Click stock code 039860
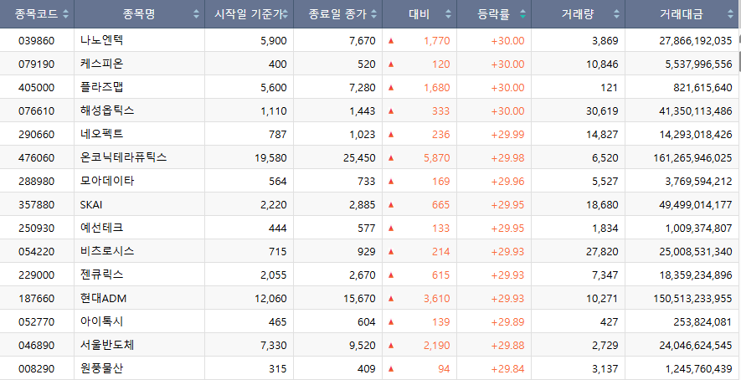741x380 pixels. coord(36,41)
